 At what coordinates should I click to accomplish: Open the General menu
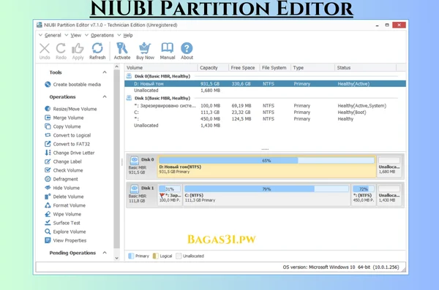tap(53, 35)
